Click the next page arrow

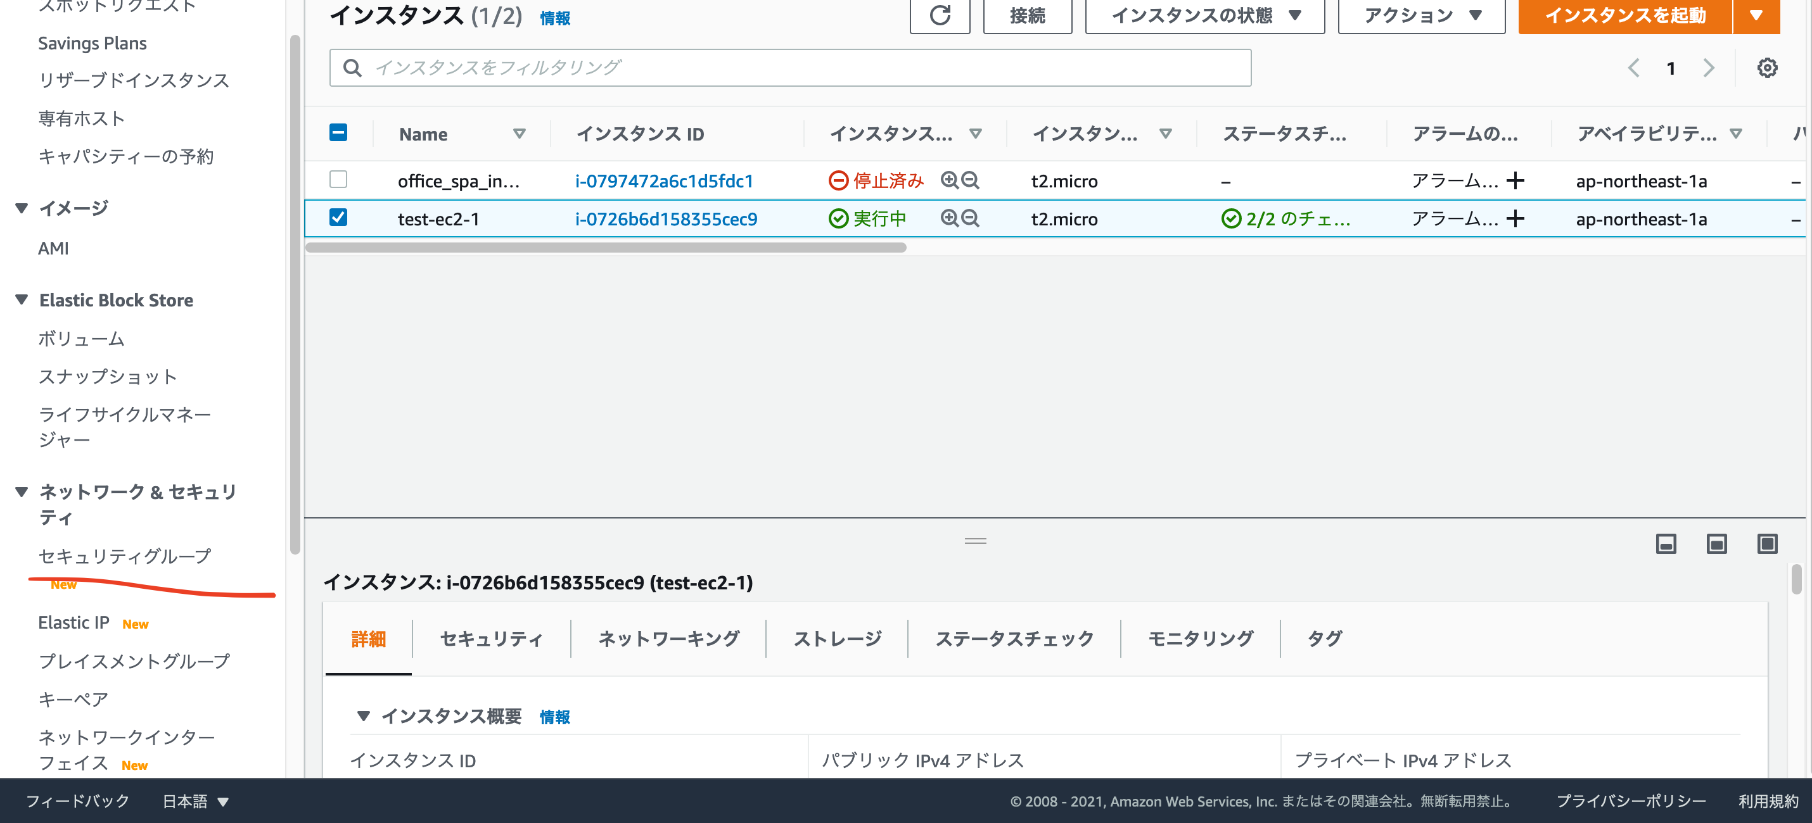pos(1709,68)
